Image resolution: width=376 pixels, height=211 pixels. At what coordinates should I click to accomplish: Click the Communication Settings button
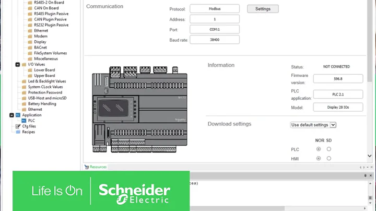263,9
